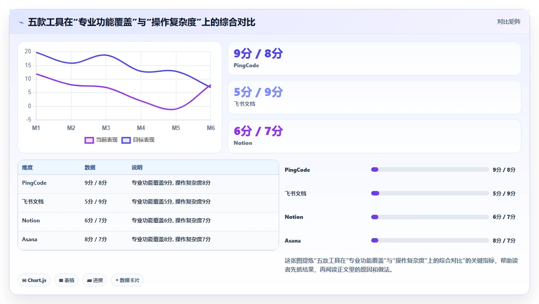Click the main title heading text
This screenshot has height=304, width=539.
(142, 22)
